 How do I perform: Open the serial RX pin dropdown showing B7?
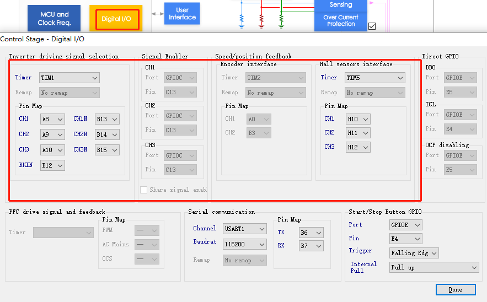coord(311,246)
